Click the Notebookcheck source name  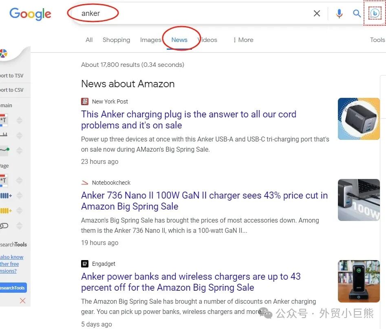(111, 183)
